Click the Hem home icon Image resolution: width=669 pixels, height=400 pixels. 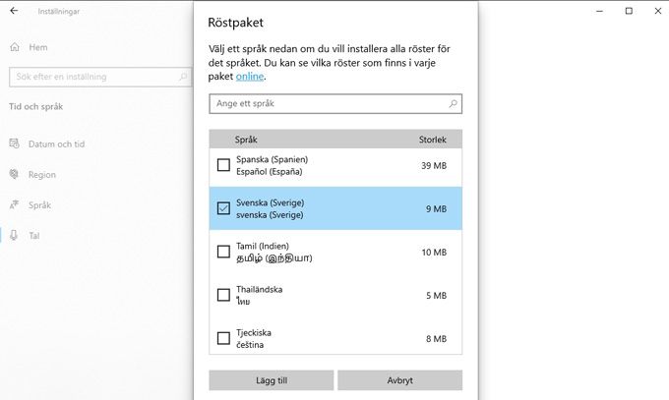pyautogui.click(x=15, y=47)
